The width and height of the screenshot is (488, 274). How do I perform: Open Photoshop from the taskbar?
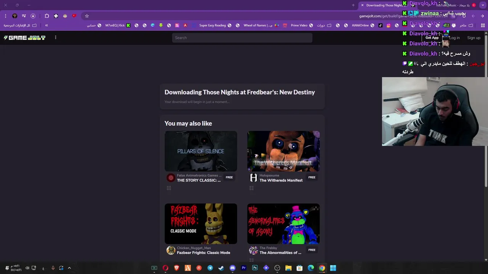point(255,268)
